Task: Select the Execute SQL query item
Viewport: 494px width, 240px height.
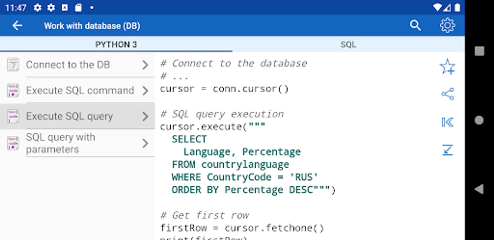Action: [69, 116]
